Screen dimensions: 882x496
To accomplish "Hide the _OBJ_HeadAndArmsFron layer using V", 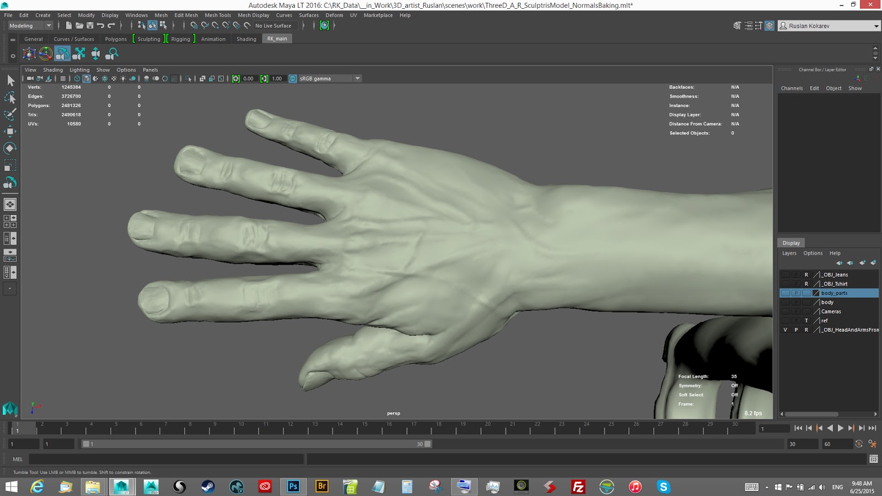I will (785, 330).
